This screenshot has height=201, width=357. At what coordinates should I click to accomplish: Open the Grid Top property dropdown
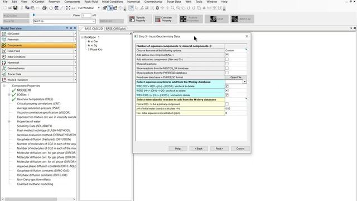coord(94,21)
